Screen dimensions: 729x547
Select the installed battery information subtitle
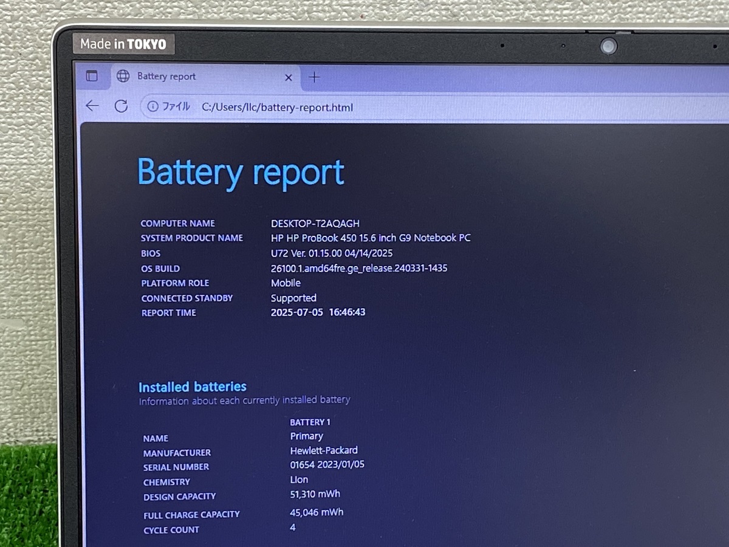244,401
